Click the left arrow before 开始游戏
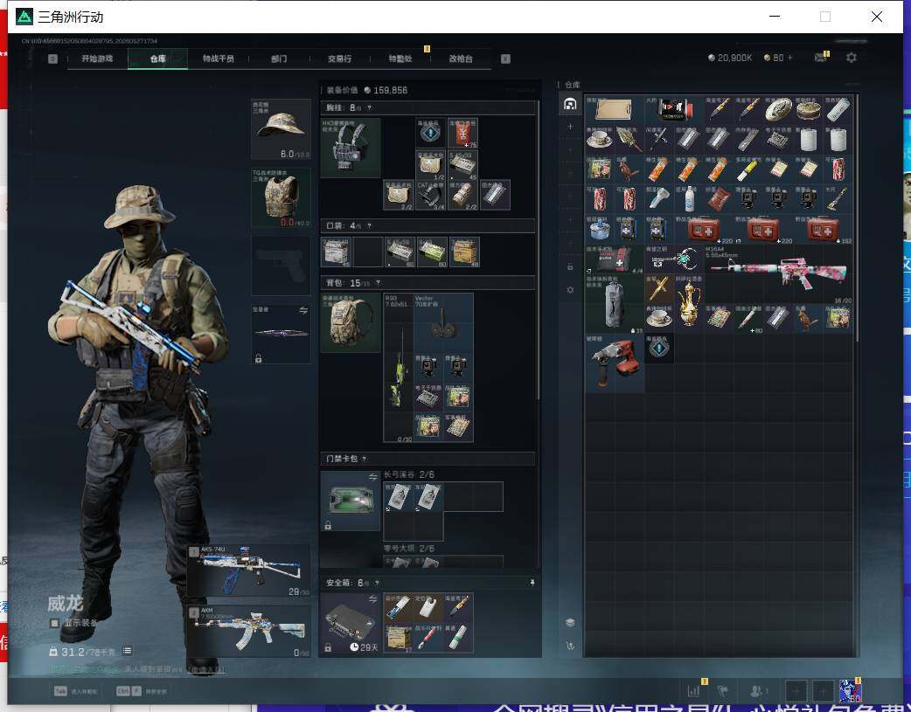Viewport: 911px width, 712px height. (52, 59)
